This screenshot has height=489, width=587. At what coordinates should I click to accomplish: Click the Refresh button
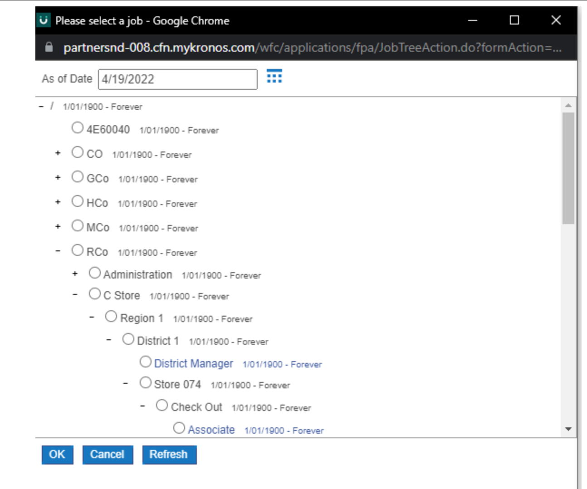click(169, 454)
